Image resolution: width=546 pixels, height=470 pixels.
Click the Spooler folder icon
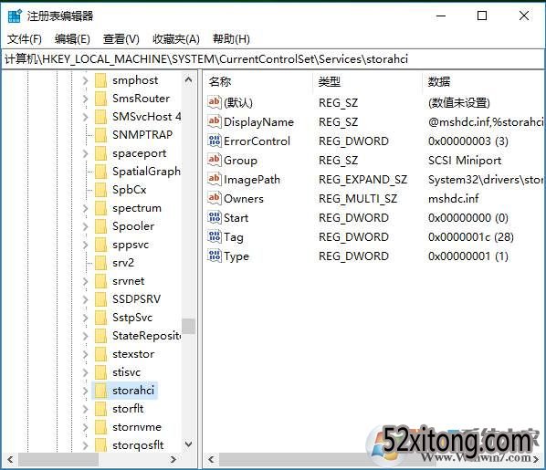(101, 226)
